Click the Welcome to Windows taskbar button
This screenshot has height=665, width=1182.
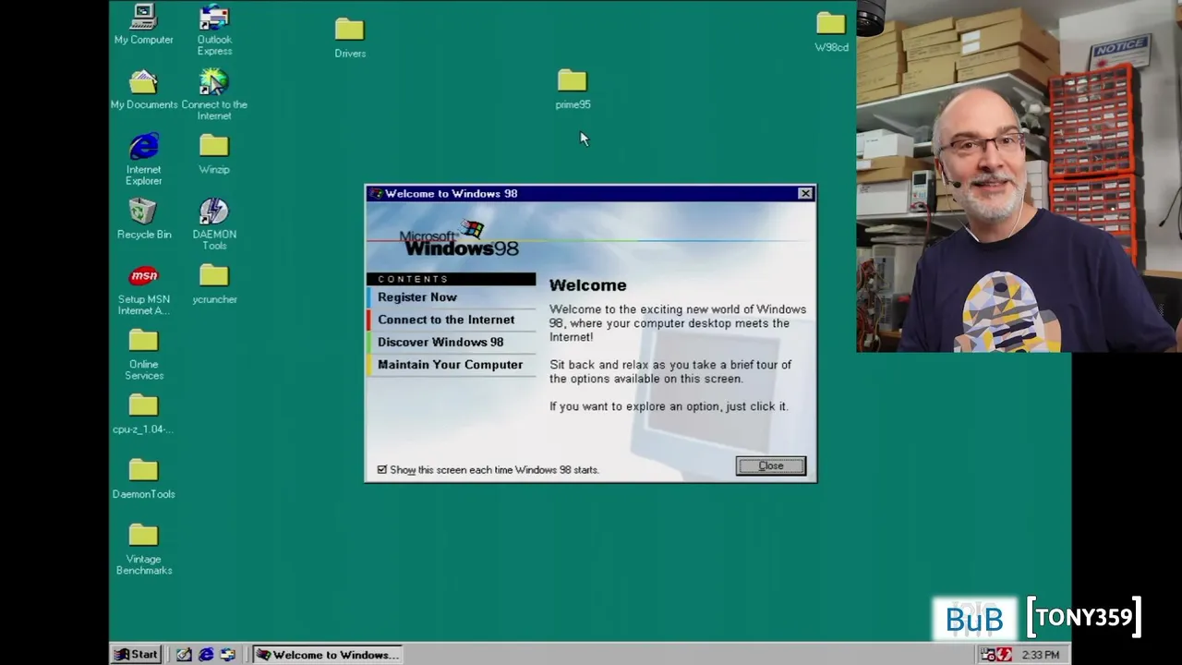click(328, 655)
